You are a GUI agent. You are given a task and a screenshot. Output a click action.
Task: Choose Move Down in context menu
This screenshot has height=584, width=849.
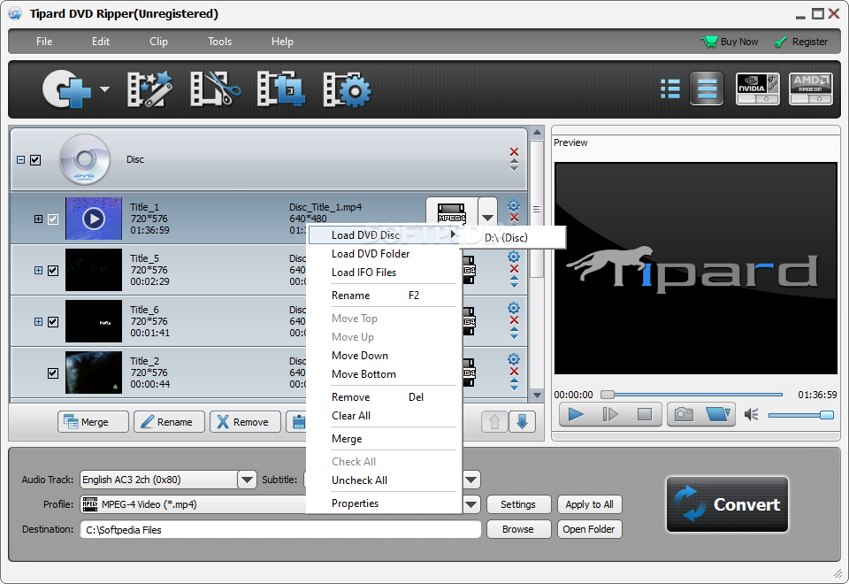pyautogui.click(x=384, y=356)
